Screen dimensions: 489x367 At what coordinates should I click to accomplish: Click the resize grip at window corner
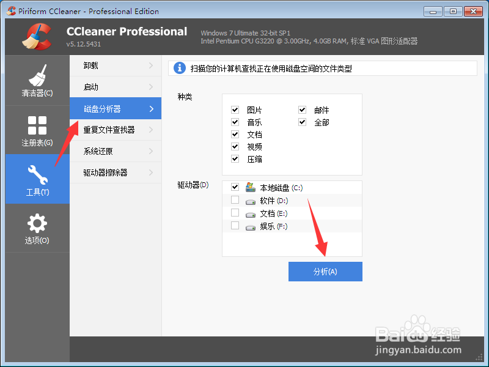[x=479, y=358]
